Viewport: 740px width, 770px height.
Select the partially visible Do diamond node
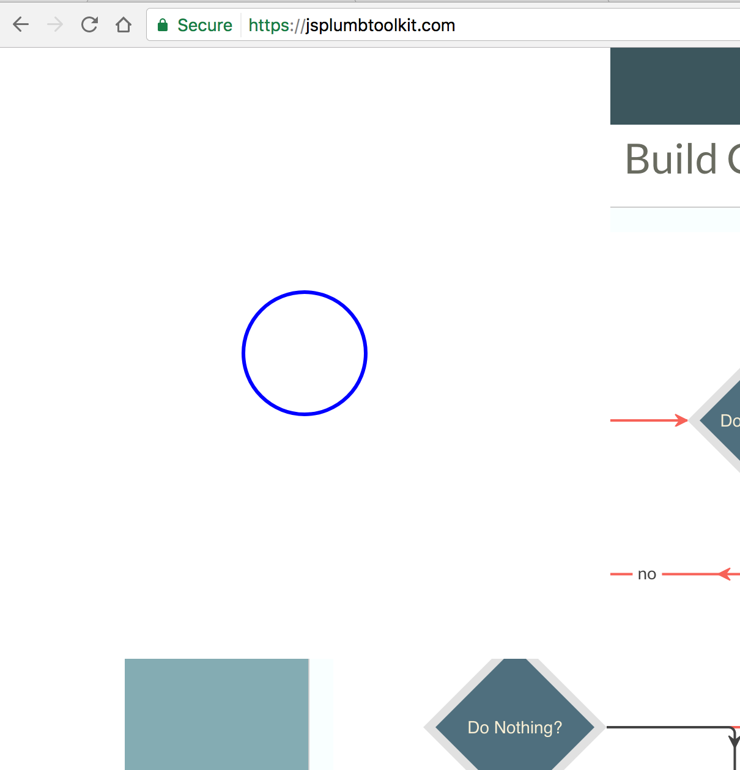point(725,420)
